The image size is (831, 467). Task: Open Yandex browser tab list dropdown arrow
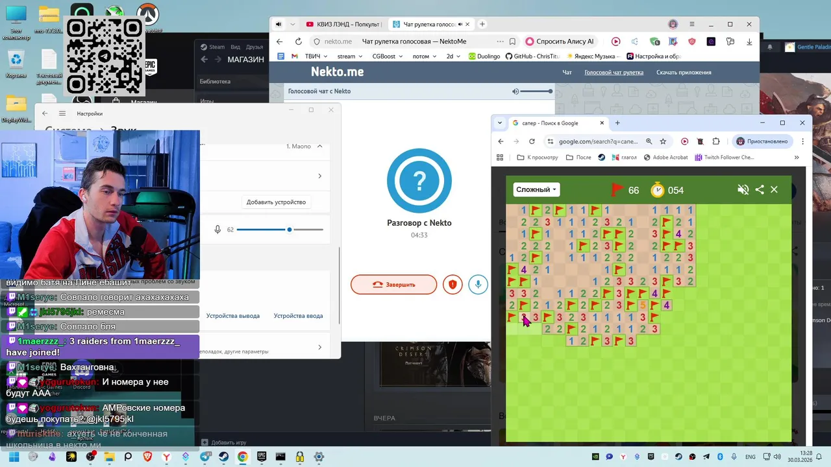point(292,24)
